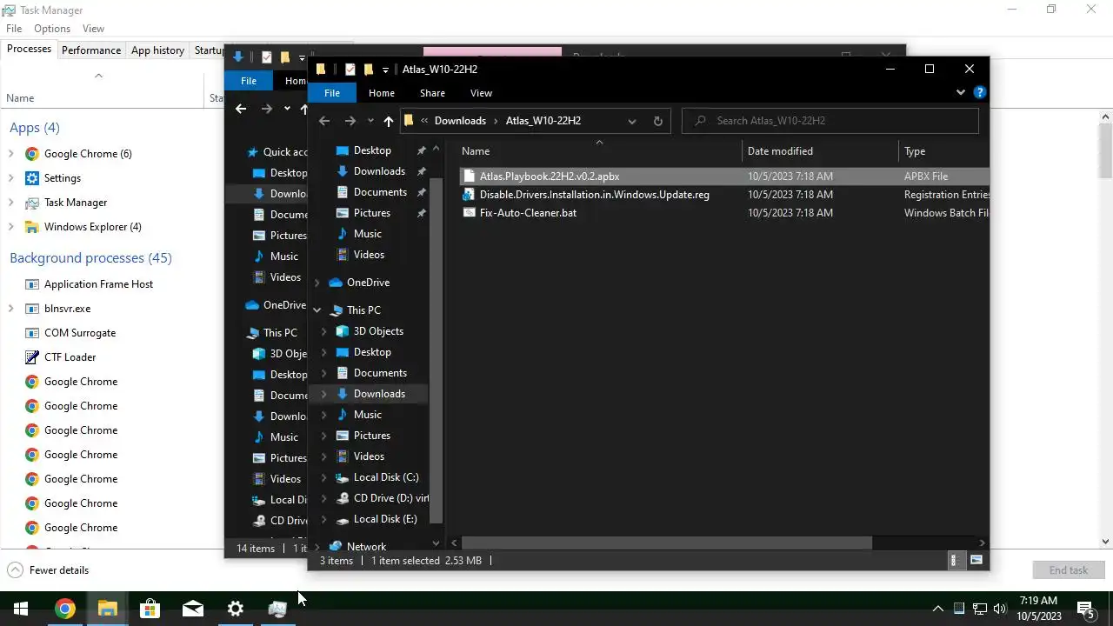Sort files by Date modified column
Viewport: 1113px width, 626px height.
[x=821, y=151]
